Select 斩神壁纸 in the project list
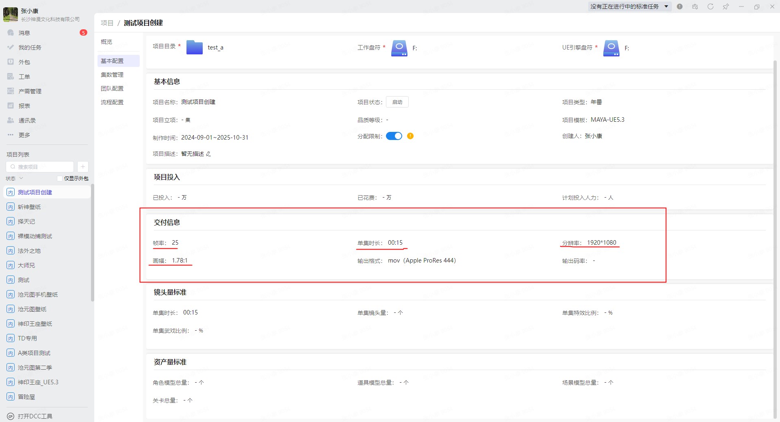Viewport: 780px width, 422px height. (x=29, y=207)
